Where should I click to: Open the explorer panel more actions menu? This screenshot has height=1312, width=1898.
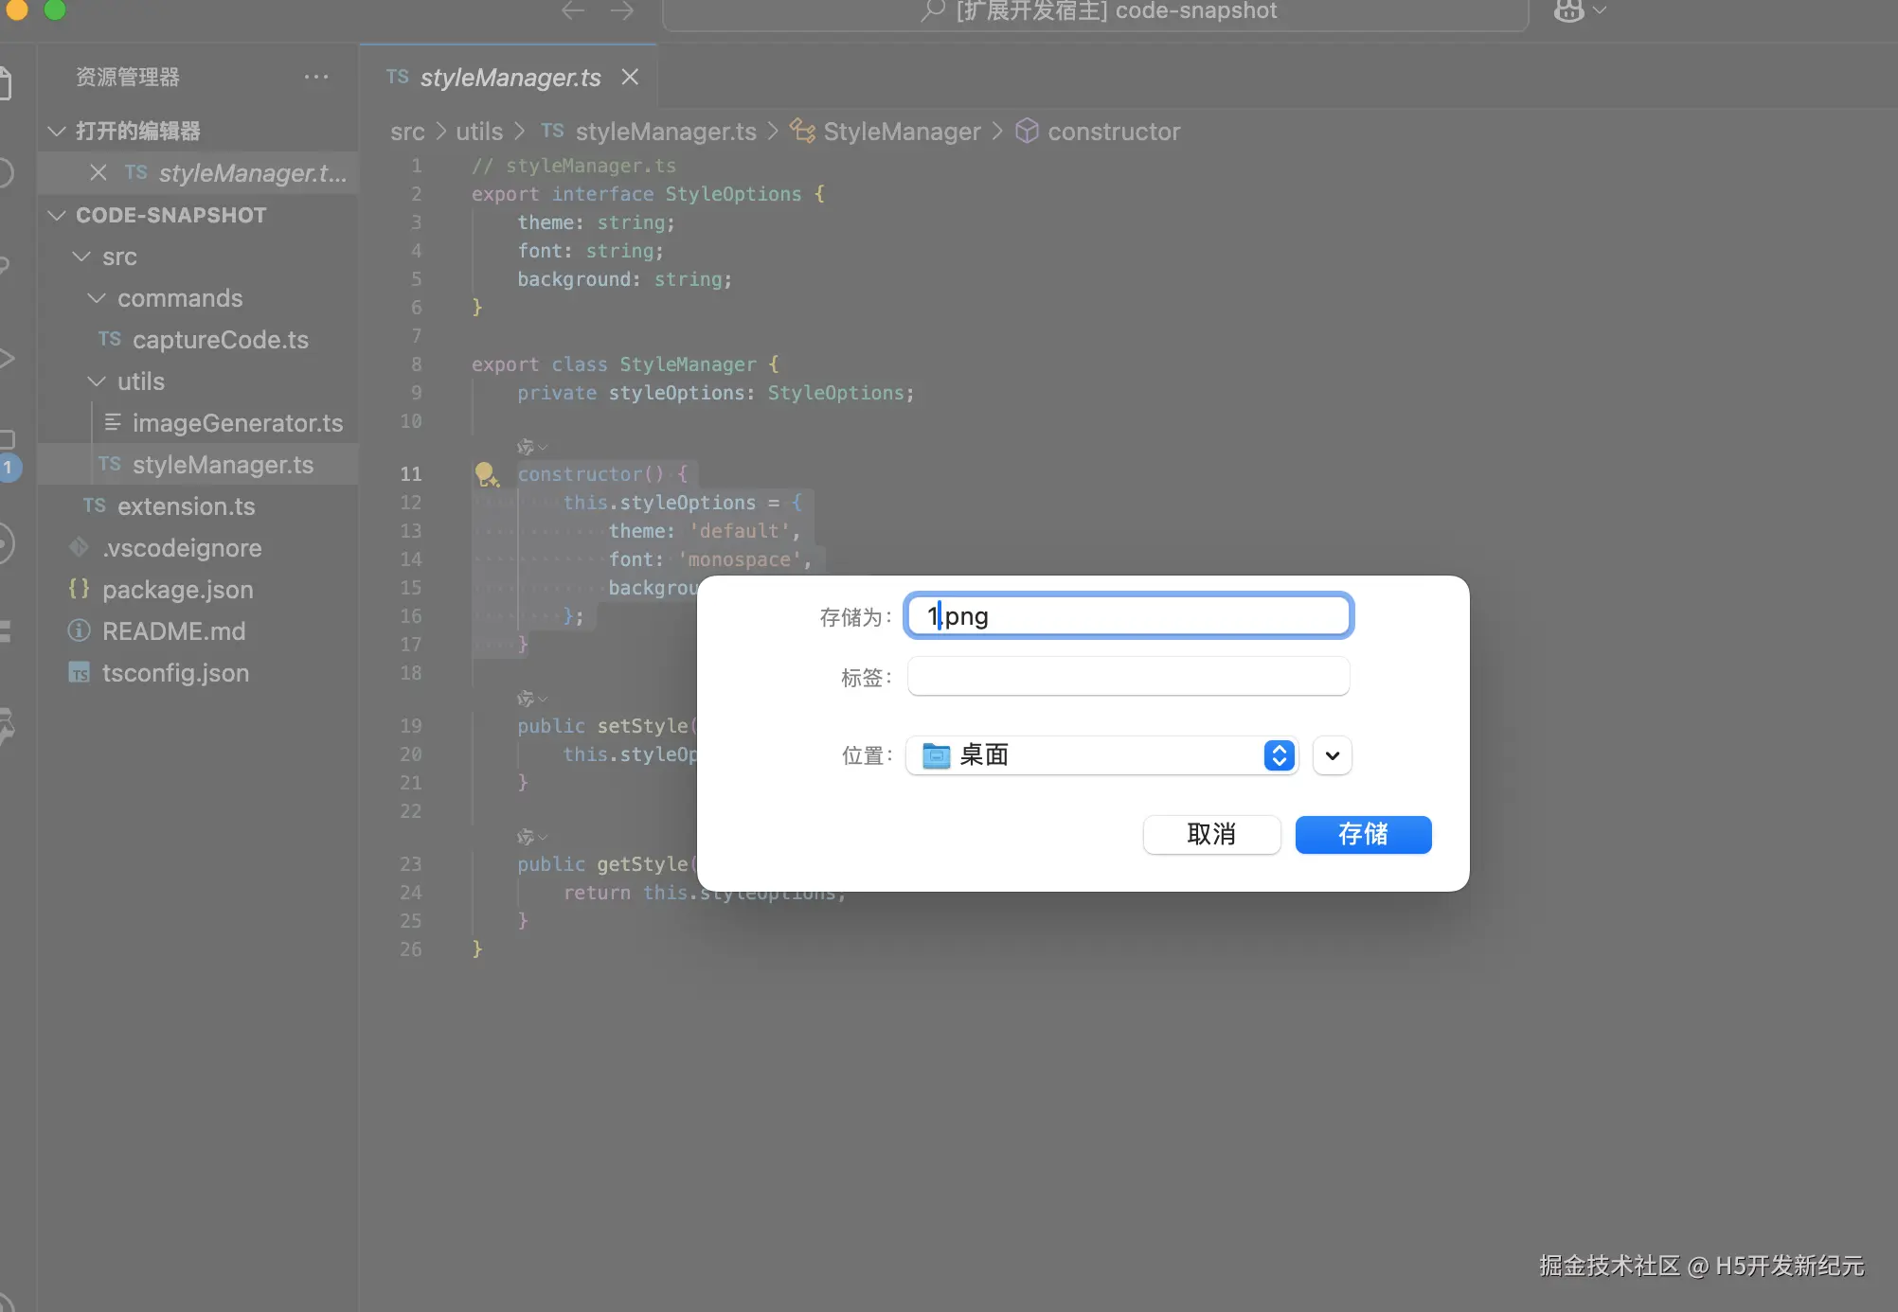[316, 77]
